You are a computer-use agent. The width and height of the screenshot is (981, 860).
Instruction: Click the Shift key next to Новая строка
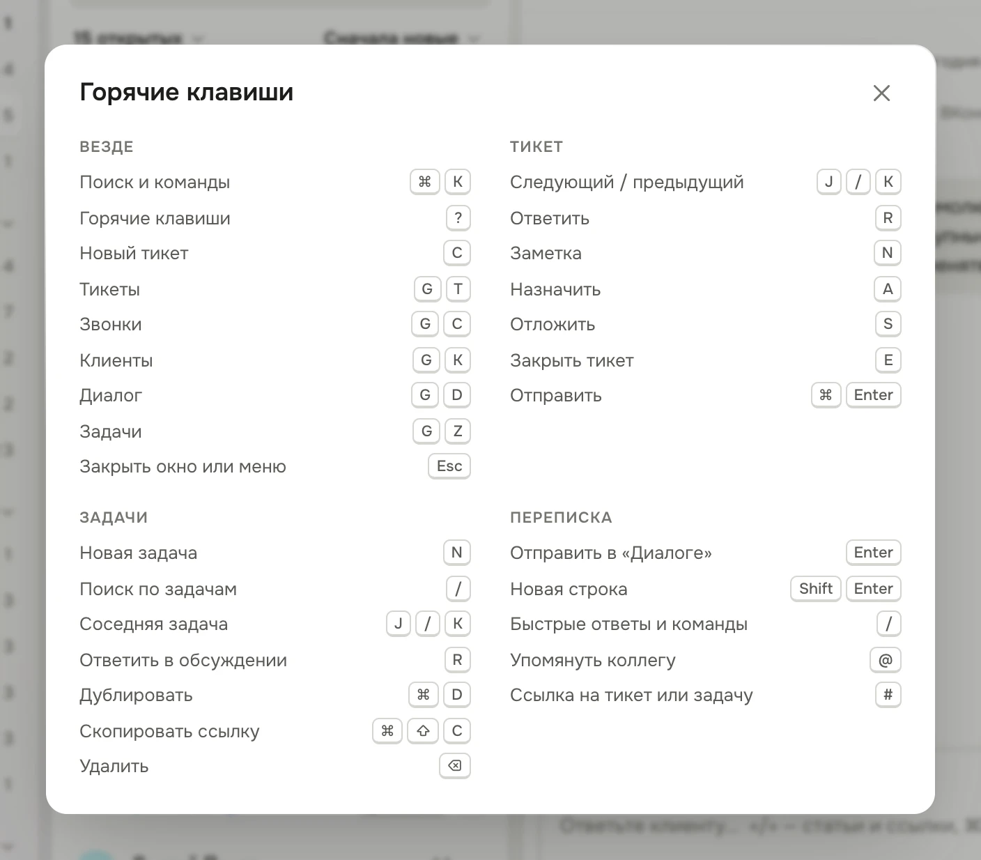coord(816,589)
